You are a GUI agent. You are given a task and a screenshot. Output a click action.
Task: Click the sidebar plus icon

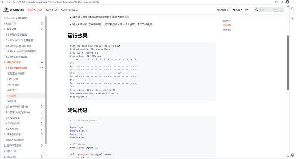293,18
